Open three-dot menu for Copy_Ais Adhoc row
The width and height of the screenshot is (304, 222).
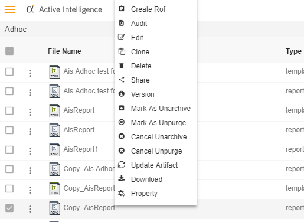pyautogui.click(x=30, y=171)
